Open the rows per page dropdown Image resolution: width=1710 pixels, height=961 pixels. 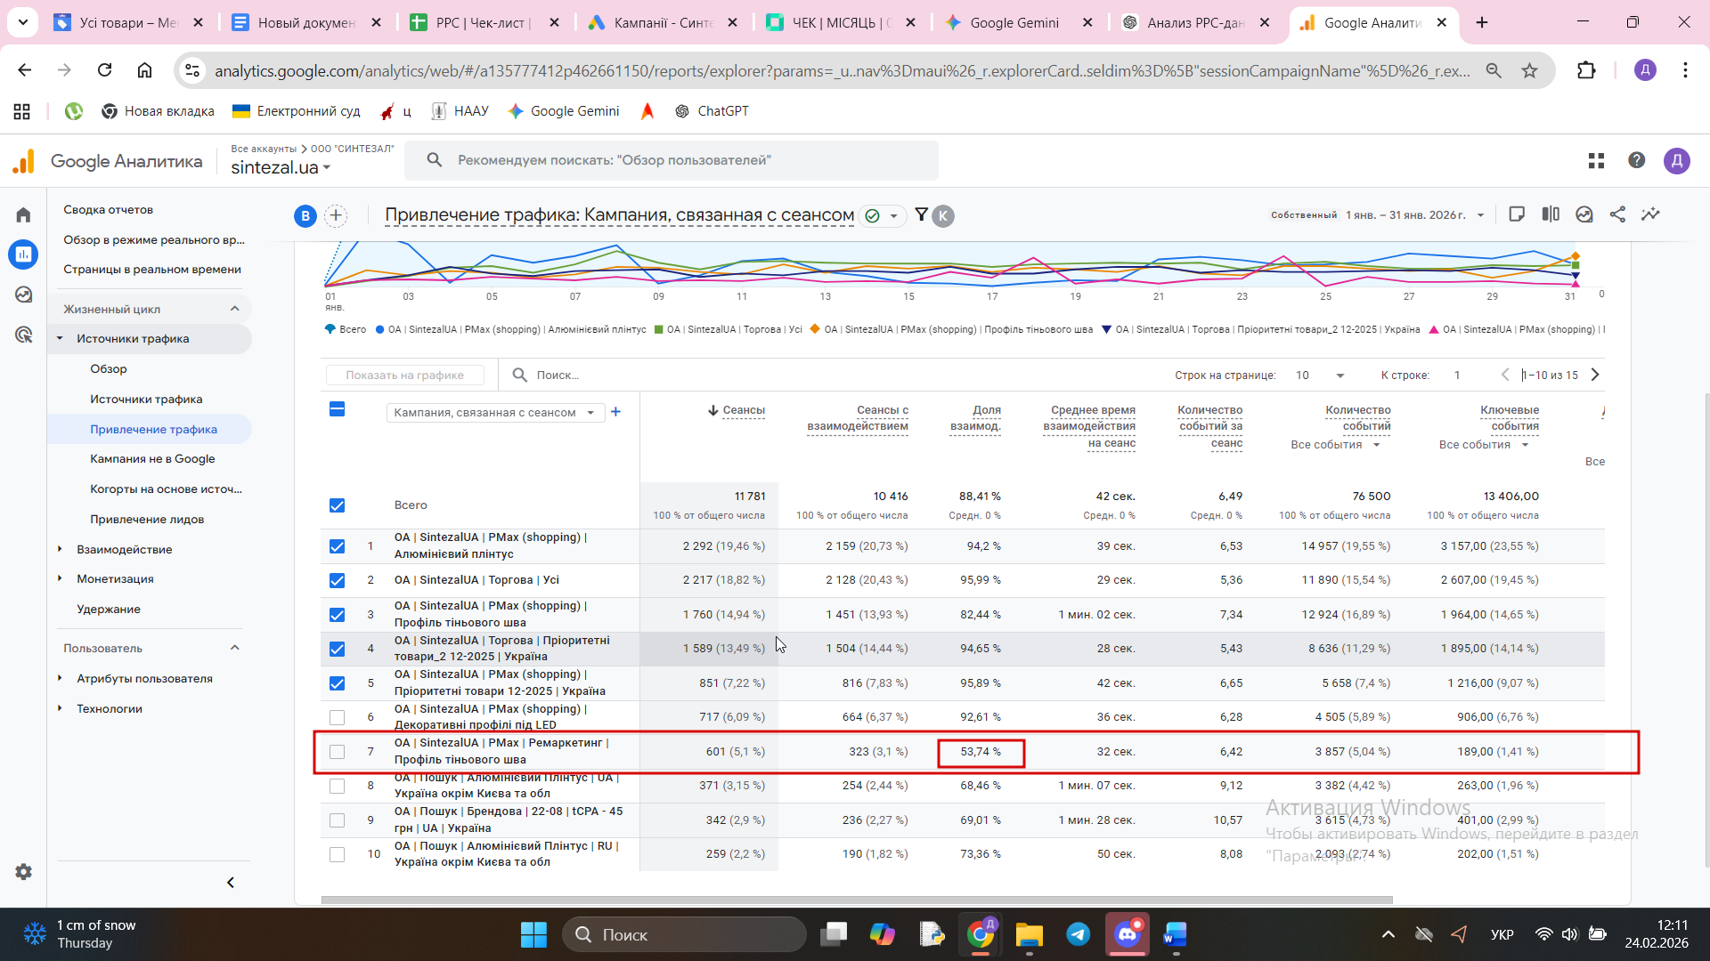coord(1320,376)
